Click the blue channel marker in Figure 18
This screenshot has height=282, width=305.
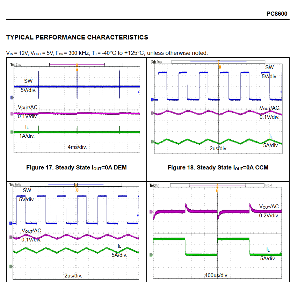click(x=152, y=100)
